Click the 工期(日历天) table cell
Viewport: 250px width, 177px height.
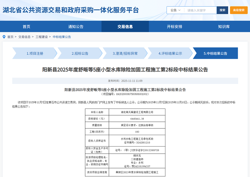click(97, 132)
